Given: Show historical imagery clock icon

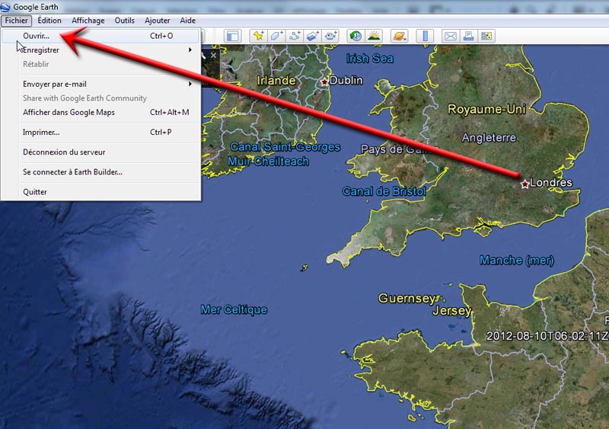Looking at the screenshot, I should (356, 36).
